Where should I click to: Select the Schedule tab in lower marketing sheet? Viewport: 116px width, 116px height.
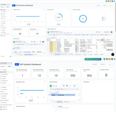[59, 102]
